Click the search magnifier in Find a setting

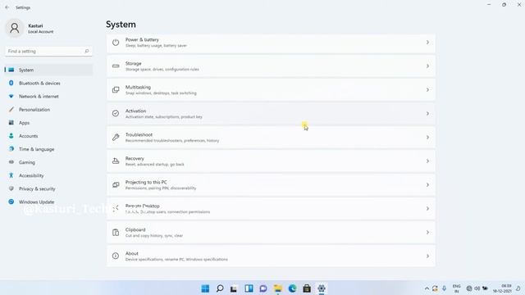point(87,51)
